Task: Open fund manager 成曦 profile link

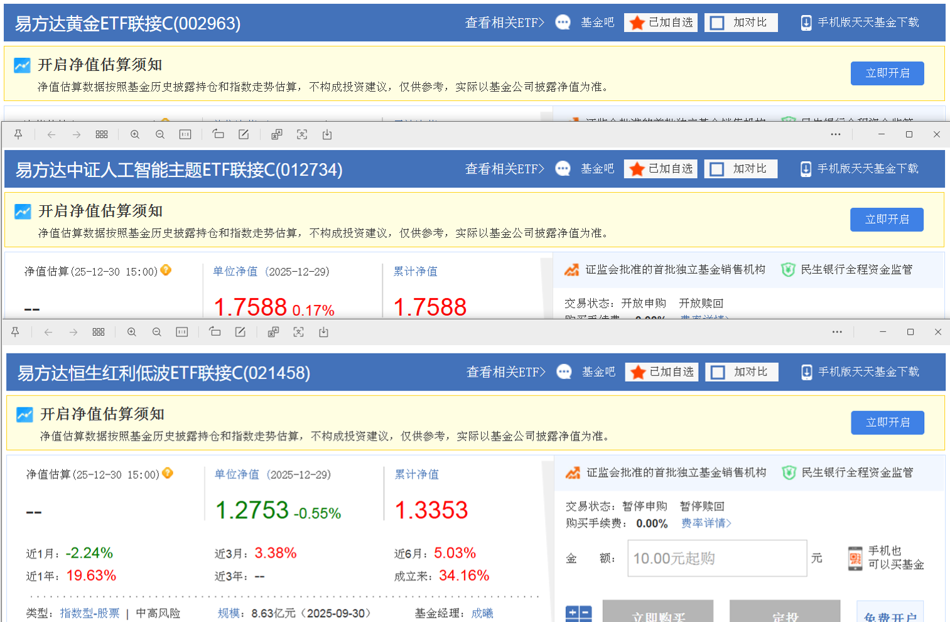Action: pyautogui.click(x=482, y=613)
